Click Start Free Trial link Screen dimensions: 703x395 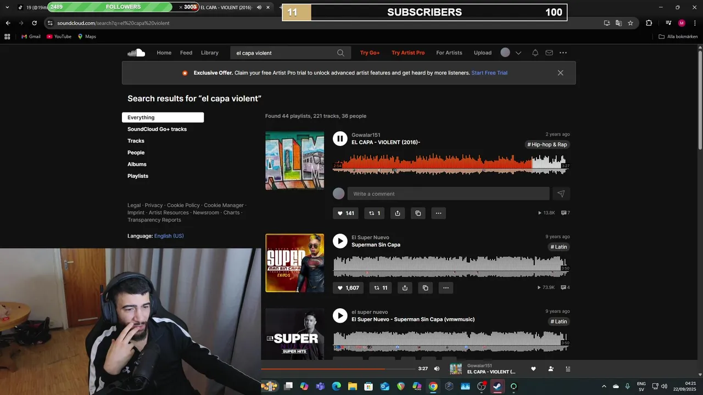(x=489, y=73)
